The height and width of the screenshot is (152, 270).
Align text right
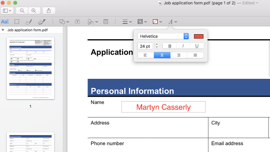[179, 55]
